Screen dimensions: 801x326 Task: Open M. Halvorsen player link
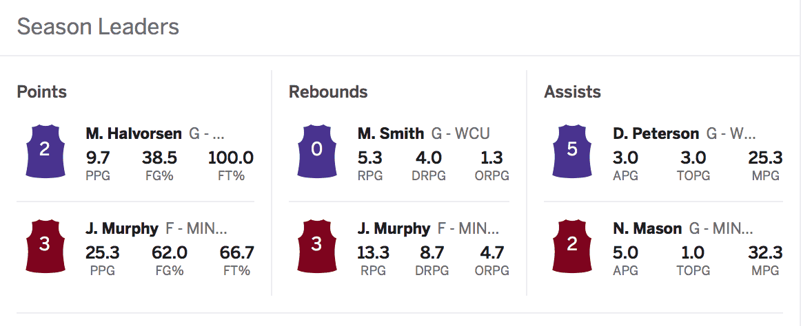pyautogui.click(x=133, y=134)
